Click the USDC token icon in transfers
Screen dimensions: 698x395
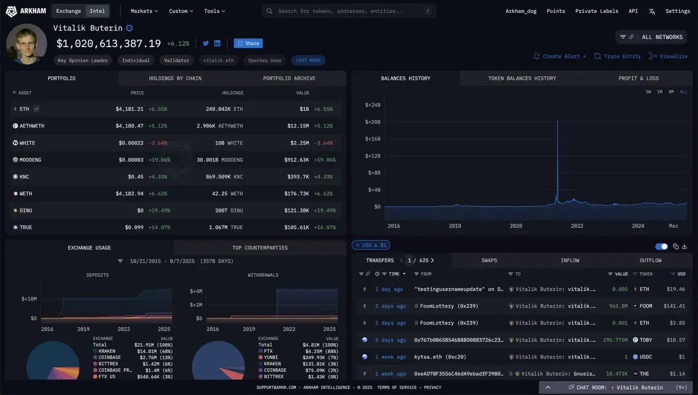(x=635, y=357)
